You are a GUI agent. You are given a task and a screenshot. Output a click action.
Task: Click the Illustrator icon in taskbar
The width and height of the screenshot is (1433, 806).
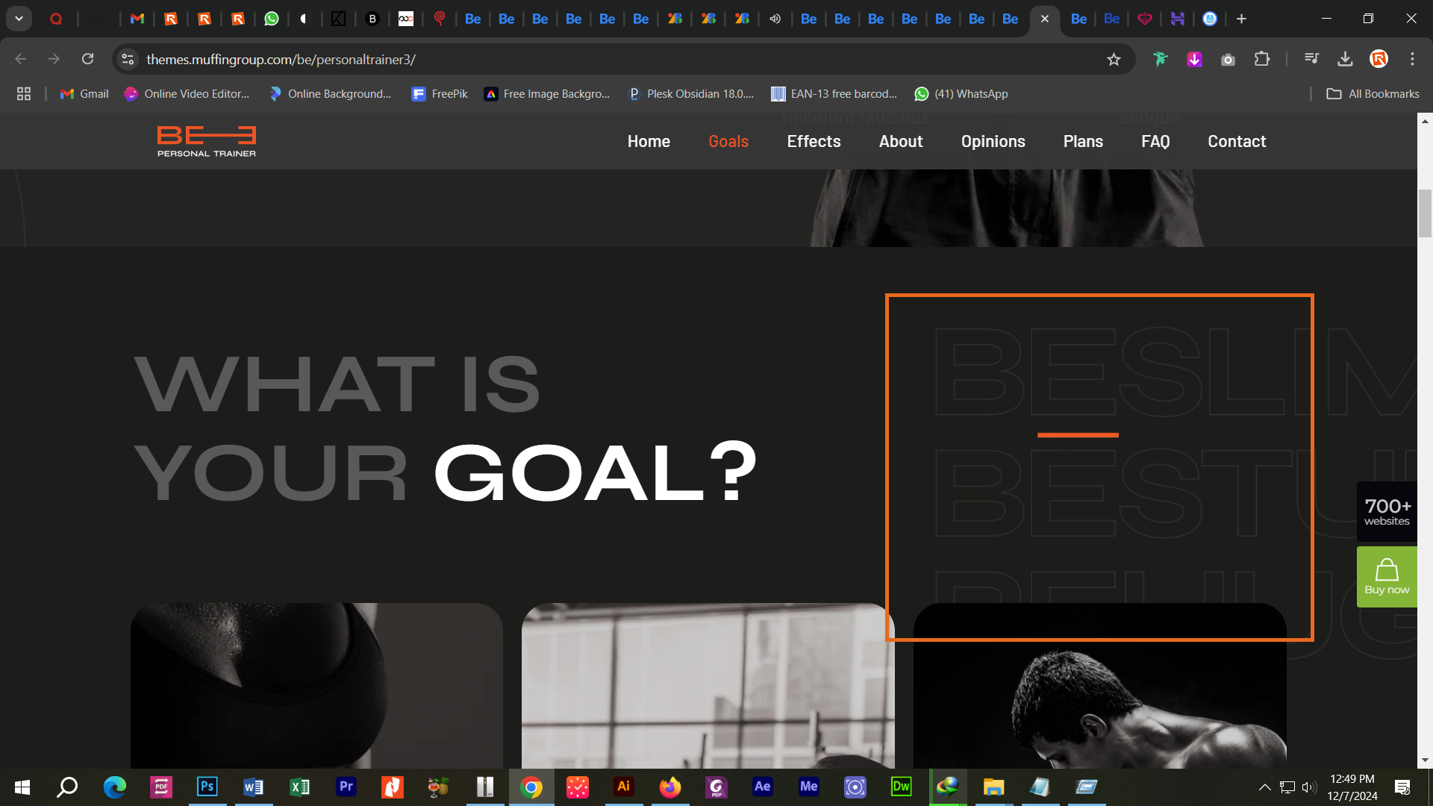(x=624, y=787)
